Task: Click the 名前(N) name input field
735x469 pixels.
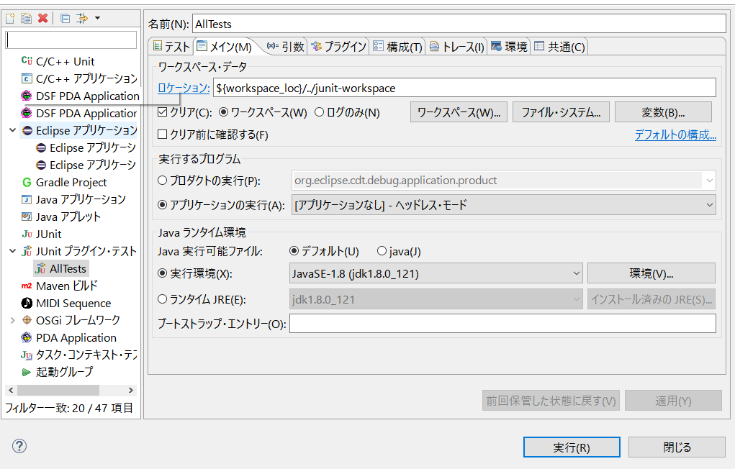Action: pos(459,24)
